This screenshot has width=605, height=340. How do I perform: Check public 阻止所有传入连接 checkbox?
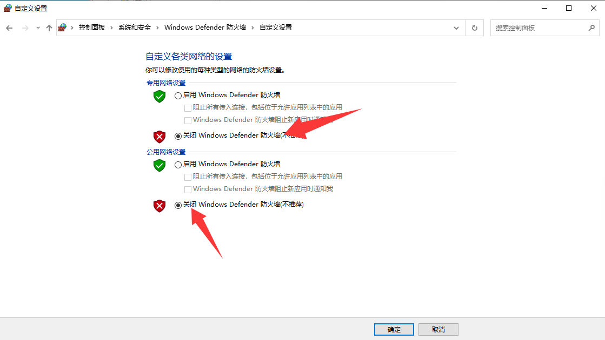coord(188,176)
